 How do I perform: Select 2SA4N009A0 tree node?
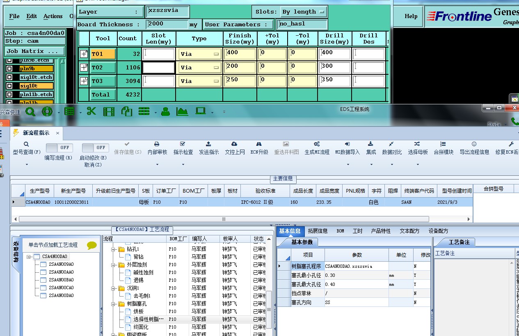(61, 264)
